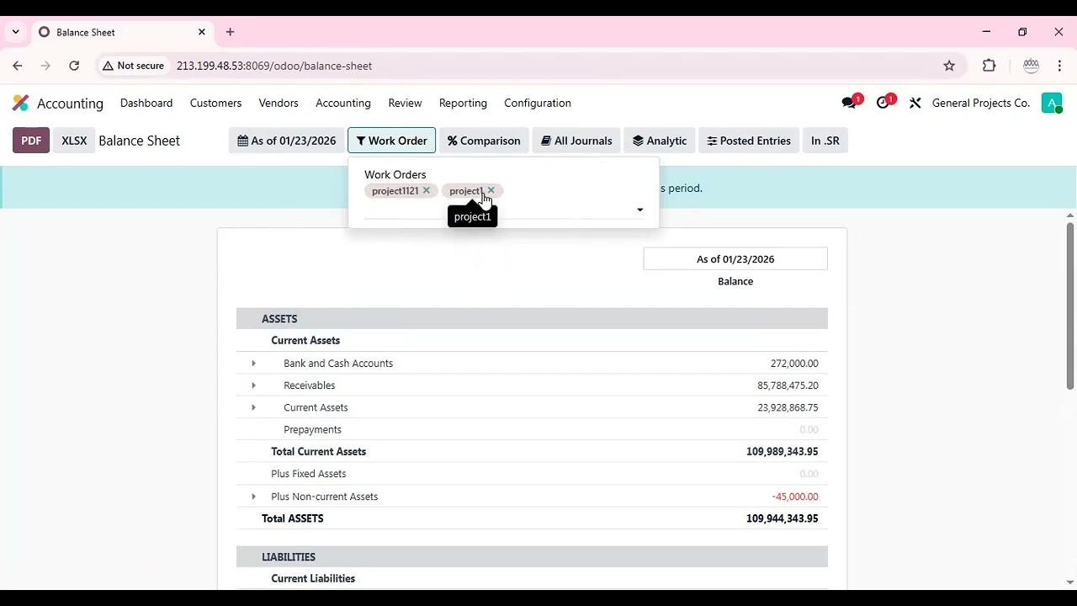Expand the Receivables row
1077x606 pixels.
pyautogui.click(x=253, y=385)
